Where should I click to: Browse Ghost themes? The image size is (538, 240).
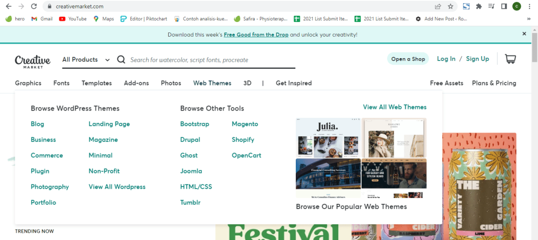click(x=189, y=156)
